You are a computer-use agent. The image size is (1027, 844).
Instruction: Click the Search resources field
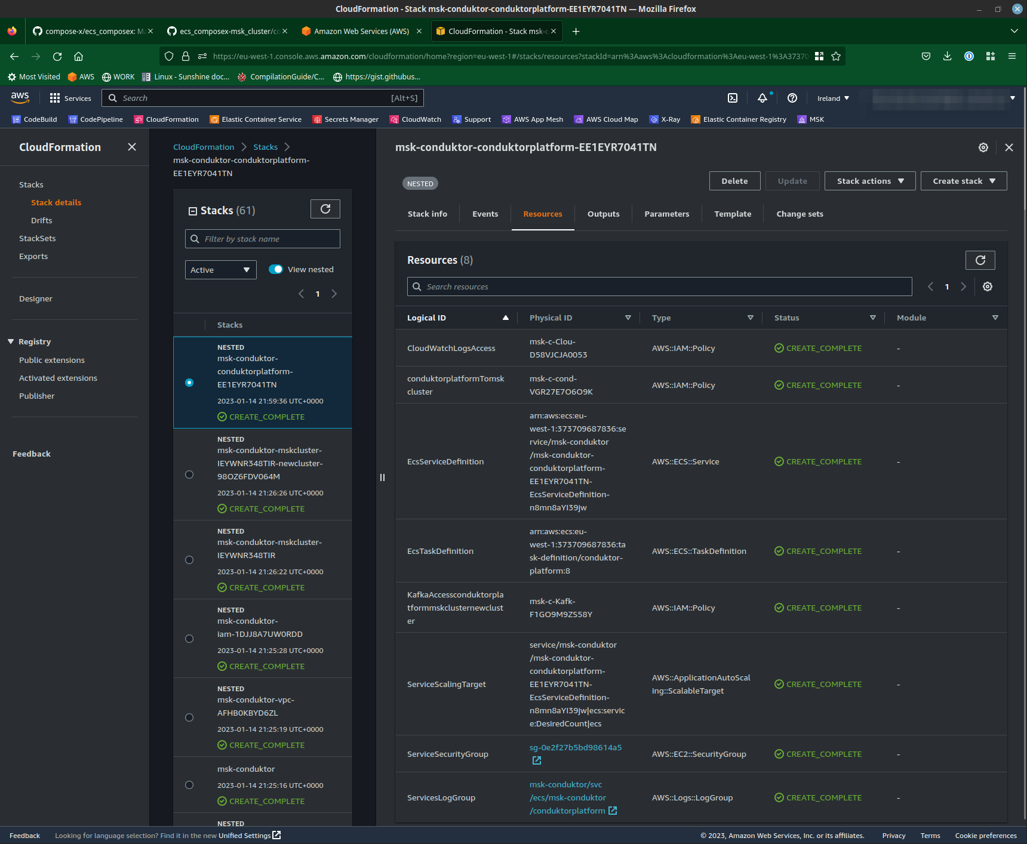point(660,287)
